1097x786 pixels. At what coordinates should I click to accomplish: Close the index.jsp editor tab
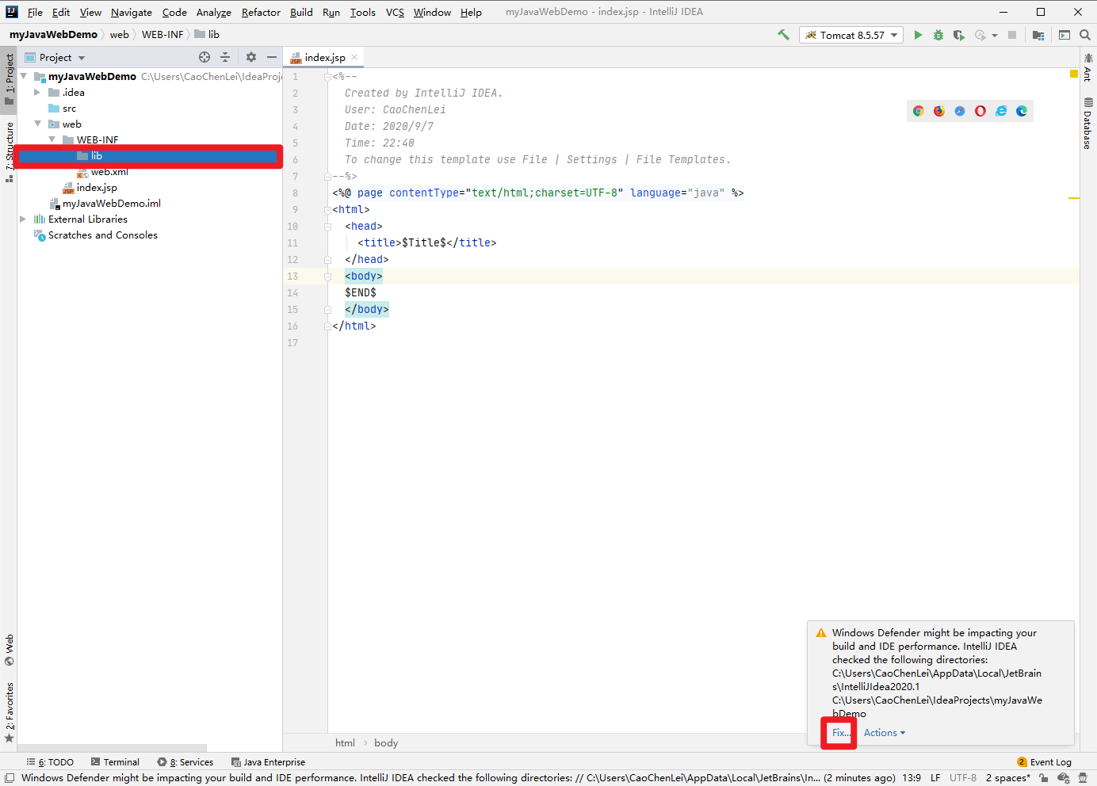coord(354,57)
